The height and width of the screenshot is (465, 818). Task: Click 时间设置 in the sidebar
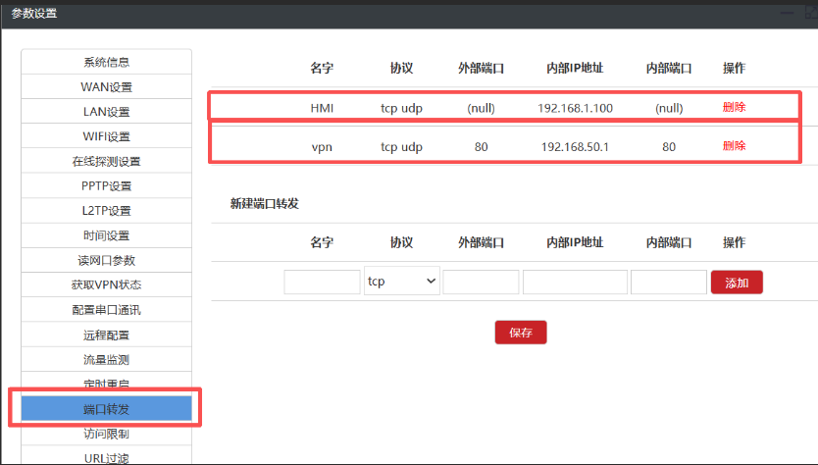click(x=106, y=235)
